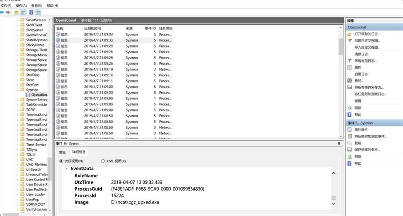Click the Up one level folder icon
Viewport: 403px width, 216px height.
[x=16, y=12]
